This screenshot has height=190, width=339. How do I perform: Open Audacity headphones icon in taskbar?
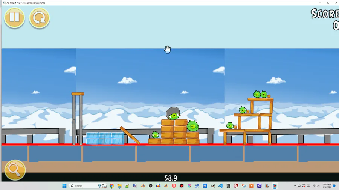click(x=158, y=186)
